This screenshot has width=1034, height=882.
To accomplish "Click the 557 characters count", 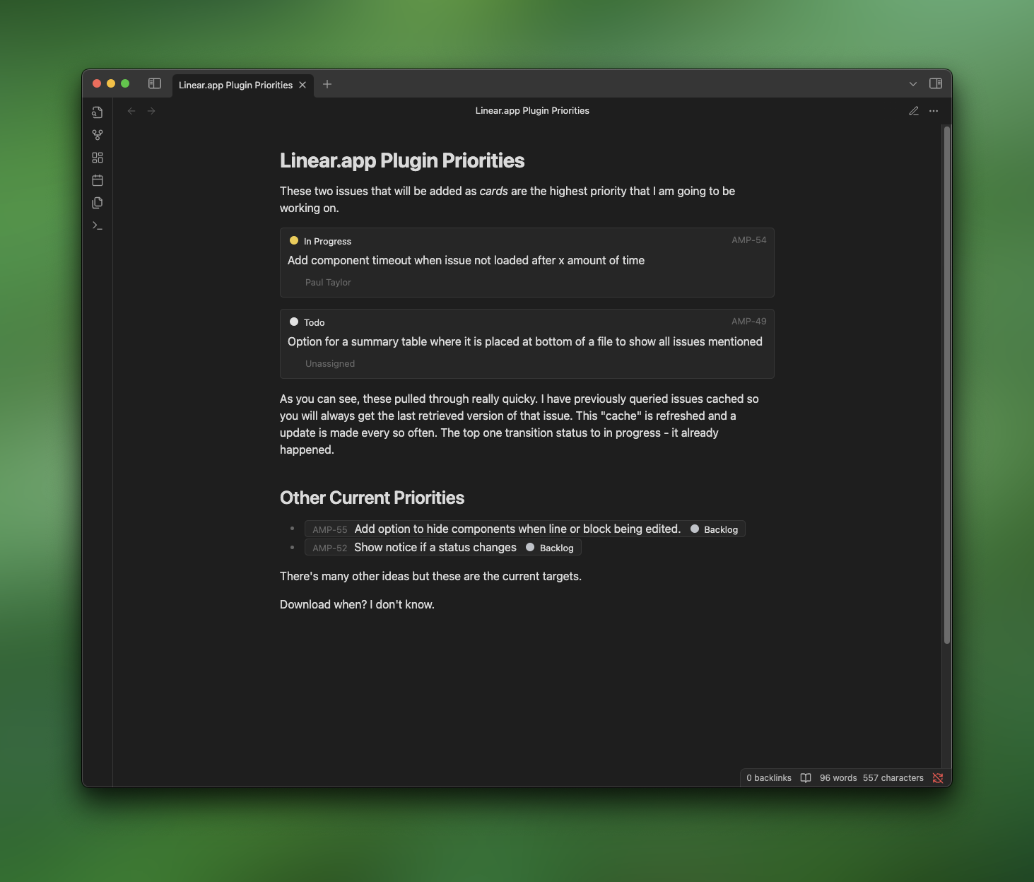I will click(893, 778).
